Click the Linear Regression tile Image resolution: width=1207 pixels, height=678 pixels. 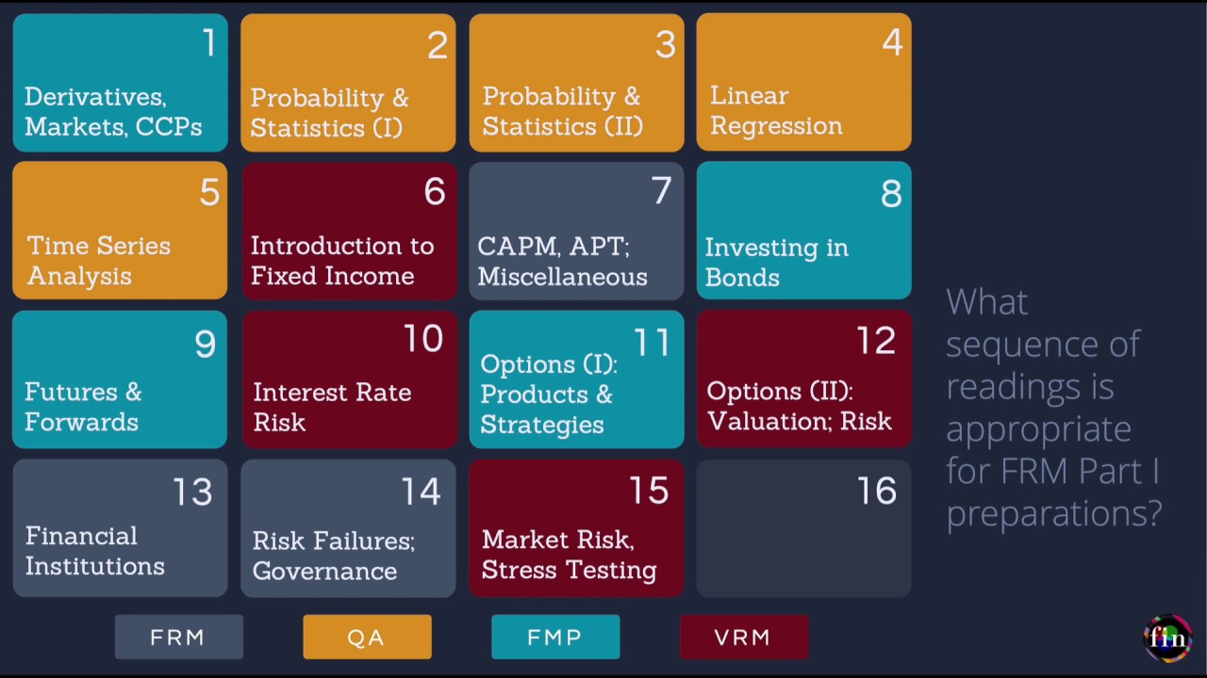click(x=804, y=82)
